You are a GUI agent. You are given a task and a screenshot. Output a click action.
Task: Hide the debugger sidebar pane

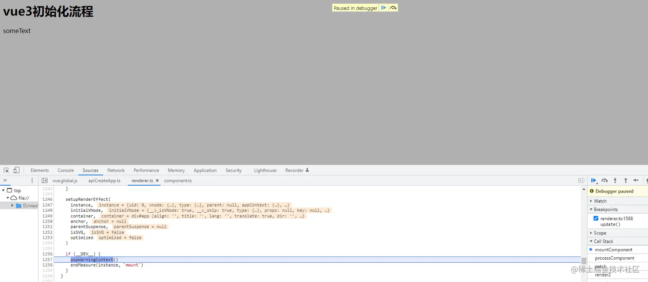(x=581, y=181)
